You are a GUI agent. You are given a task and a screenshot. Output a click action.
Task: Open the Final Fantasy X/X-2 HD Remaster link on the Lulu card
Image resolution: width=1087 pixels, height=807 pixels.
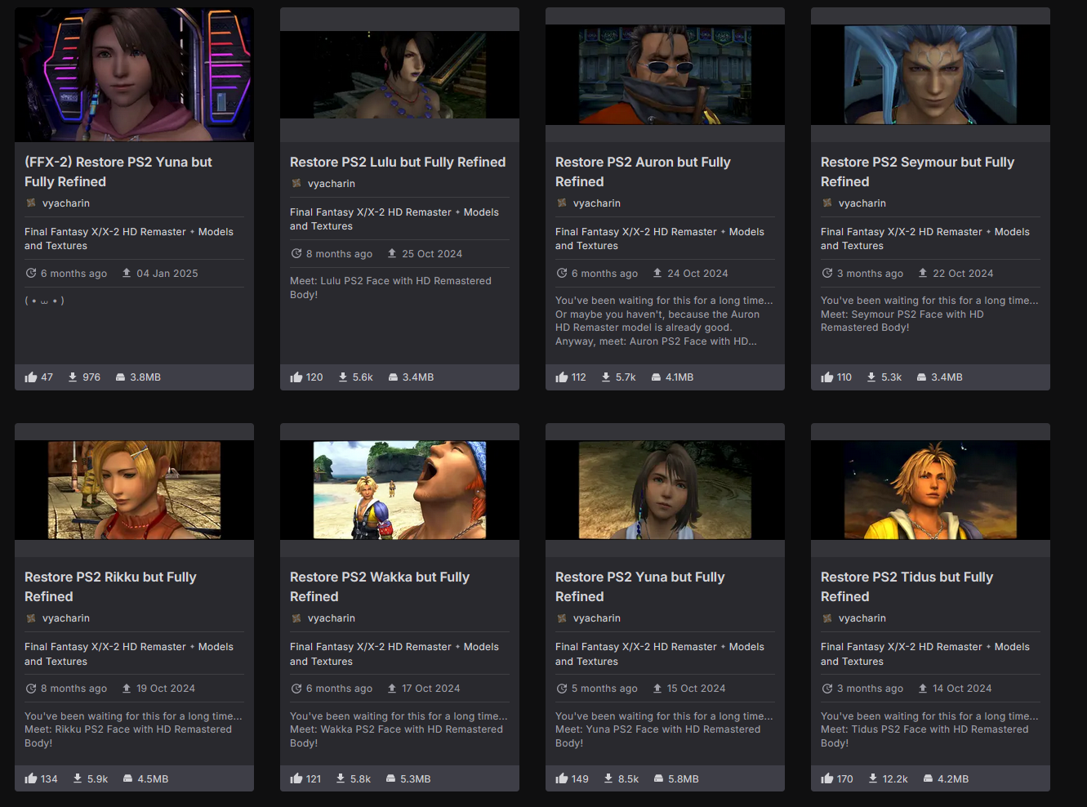370,212
